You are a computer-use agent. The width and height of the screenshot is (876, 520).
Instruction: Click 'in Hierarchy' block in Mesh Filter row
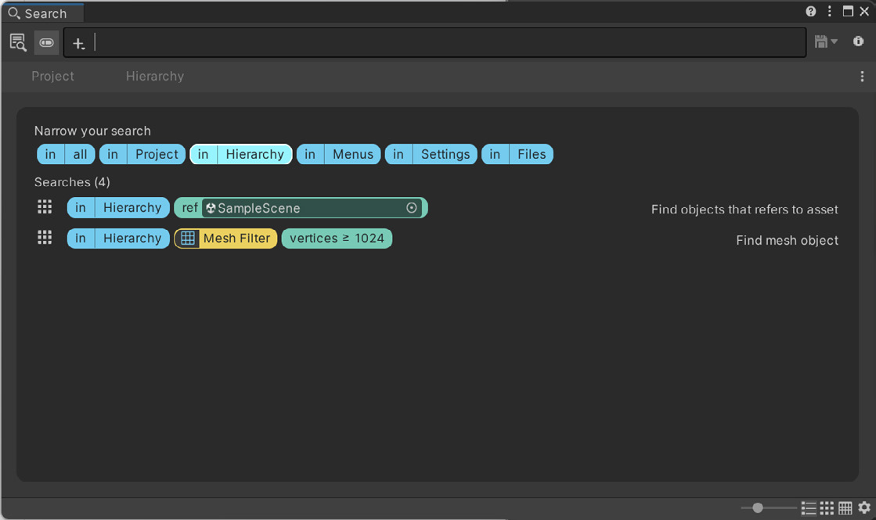tap(118, 238)
